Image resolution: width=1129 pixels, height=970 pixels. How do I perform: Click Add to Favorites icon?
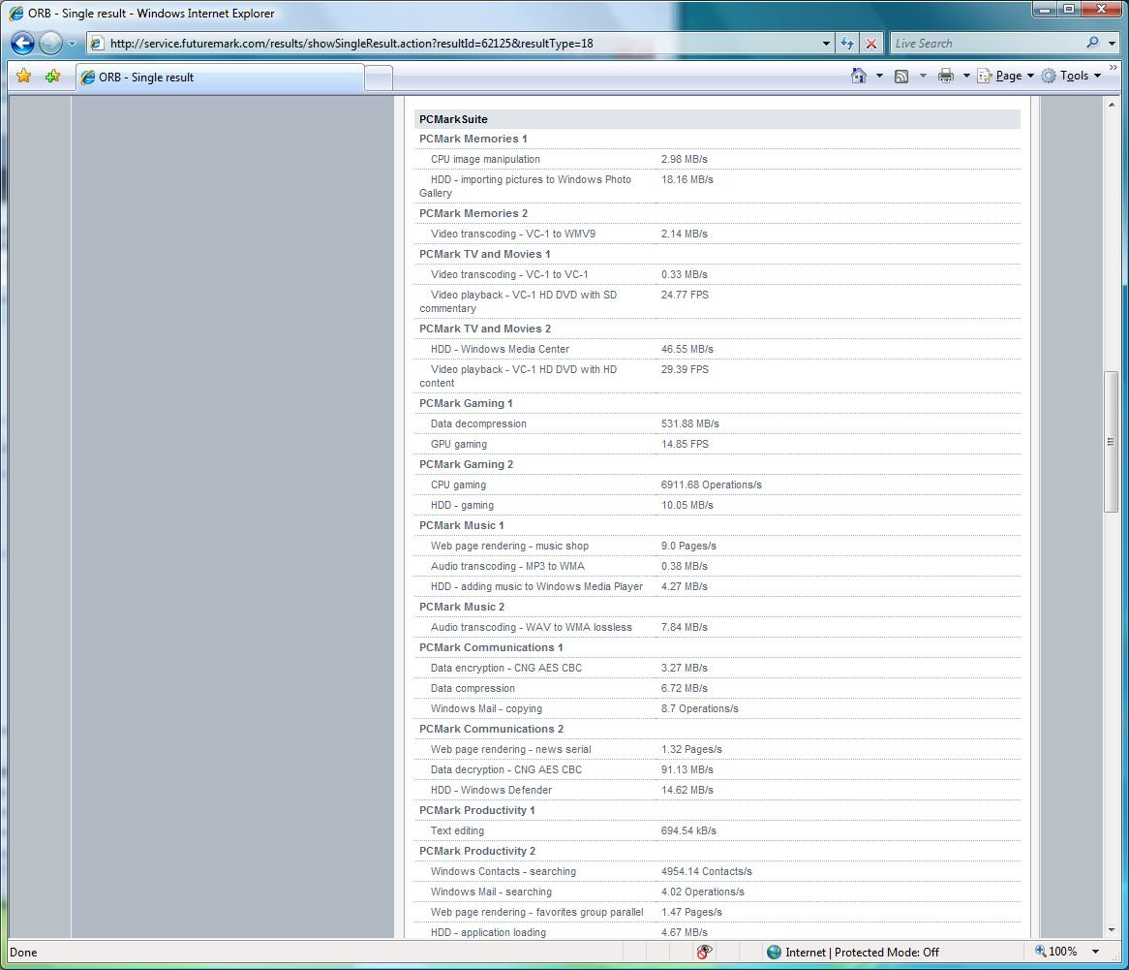coord(52,77)
